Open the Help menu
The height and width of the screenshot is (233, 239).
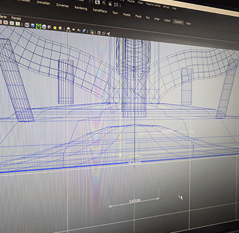[x=174, y=8]
